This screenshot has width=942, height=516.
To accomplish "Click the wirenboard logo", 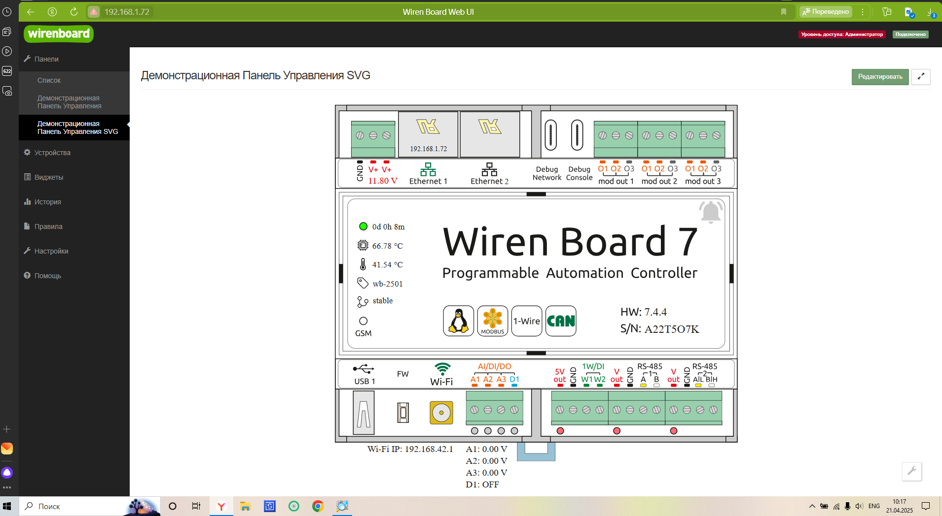I will point(59,33).
